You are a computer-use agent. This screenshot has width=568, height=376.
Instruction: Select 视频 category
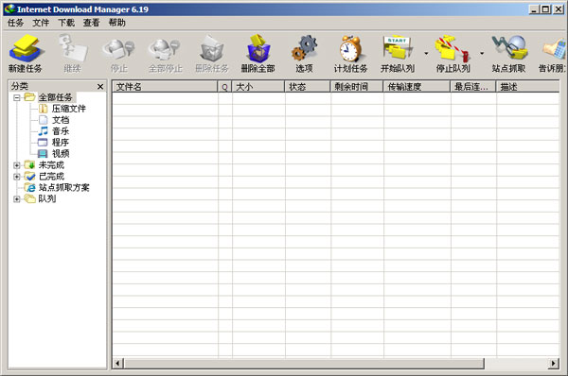pyautogui.click(x=61, y=154)
